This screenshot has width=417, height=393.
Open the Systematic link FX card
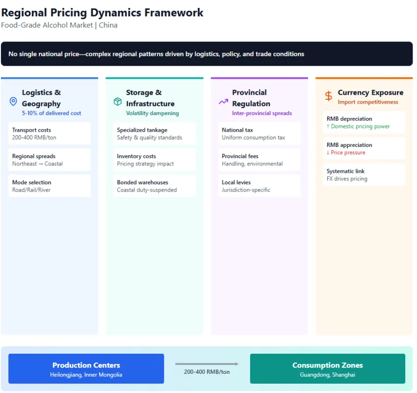[x=364, y=175]
